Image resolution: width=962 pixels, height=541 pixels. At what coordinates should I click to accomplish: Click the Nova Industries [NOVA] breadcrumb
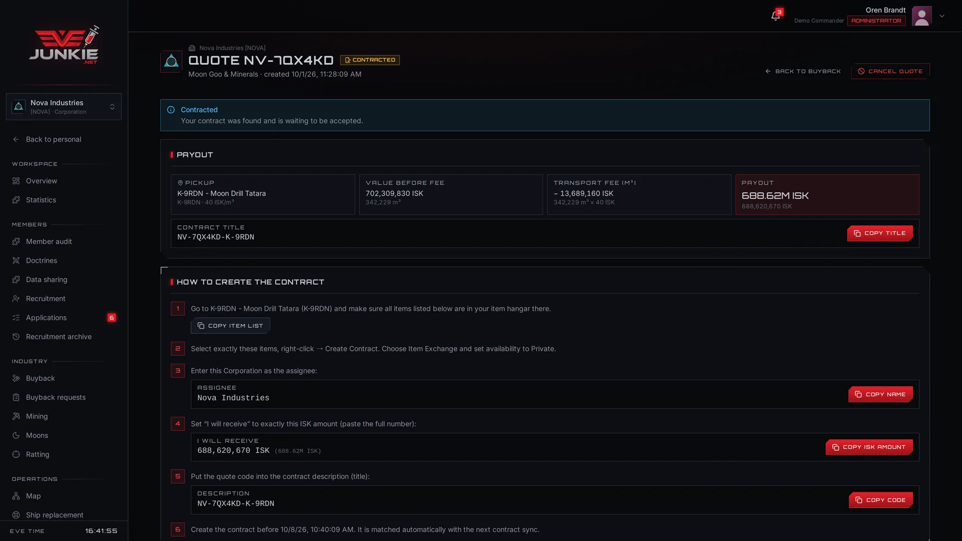coord(232,48)
